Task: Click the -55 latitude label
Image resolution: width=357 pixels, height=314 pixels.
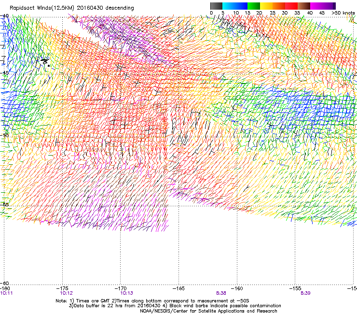Action: click(4, 204)
